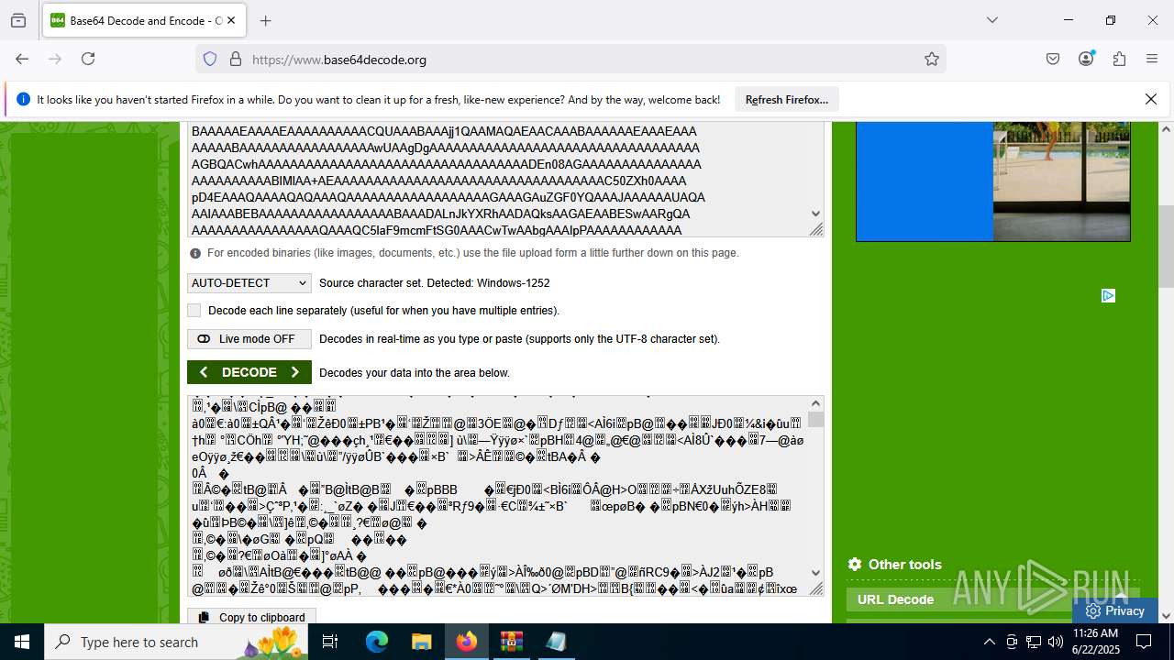Image resolution: width=1174 pixels, height=660 pixels.
Task: Open the notepad-like taskbar app icon
Action: (556, 642)
